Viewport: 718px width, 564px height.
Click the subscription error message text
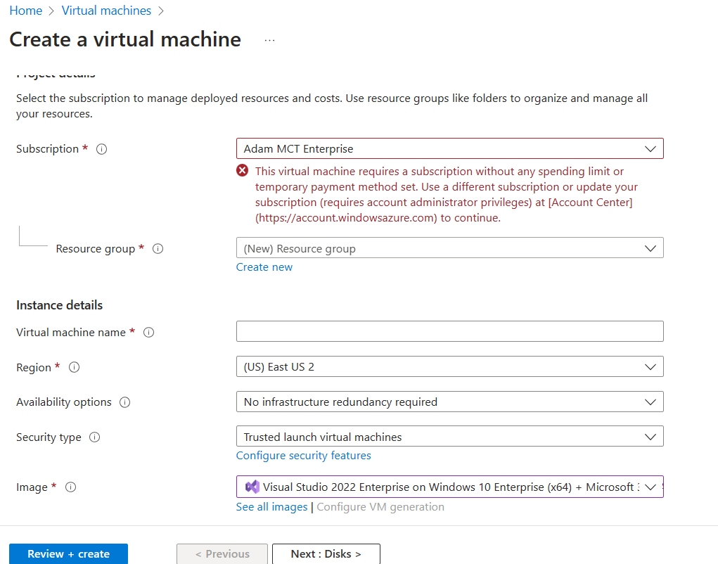coord(447,195)
